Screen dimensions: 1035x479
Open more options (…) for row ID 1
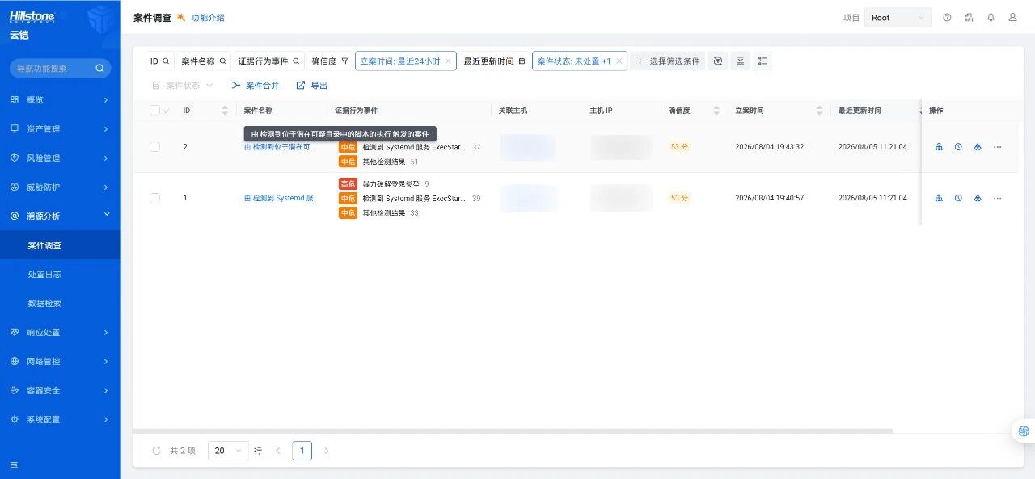997,198
